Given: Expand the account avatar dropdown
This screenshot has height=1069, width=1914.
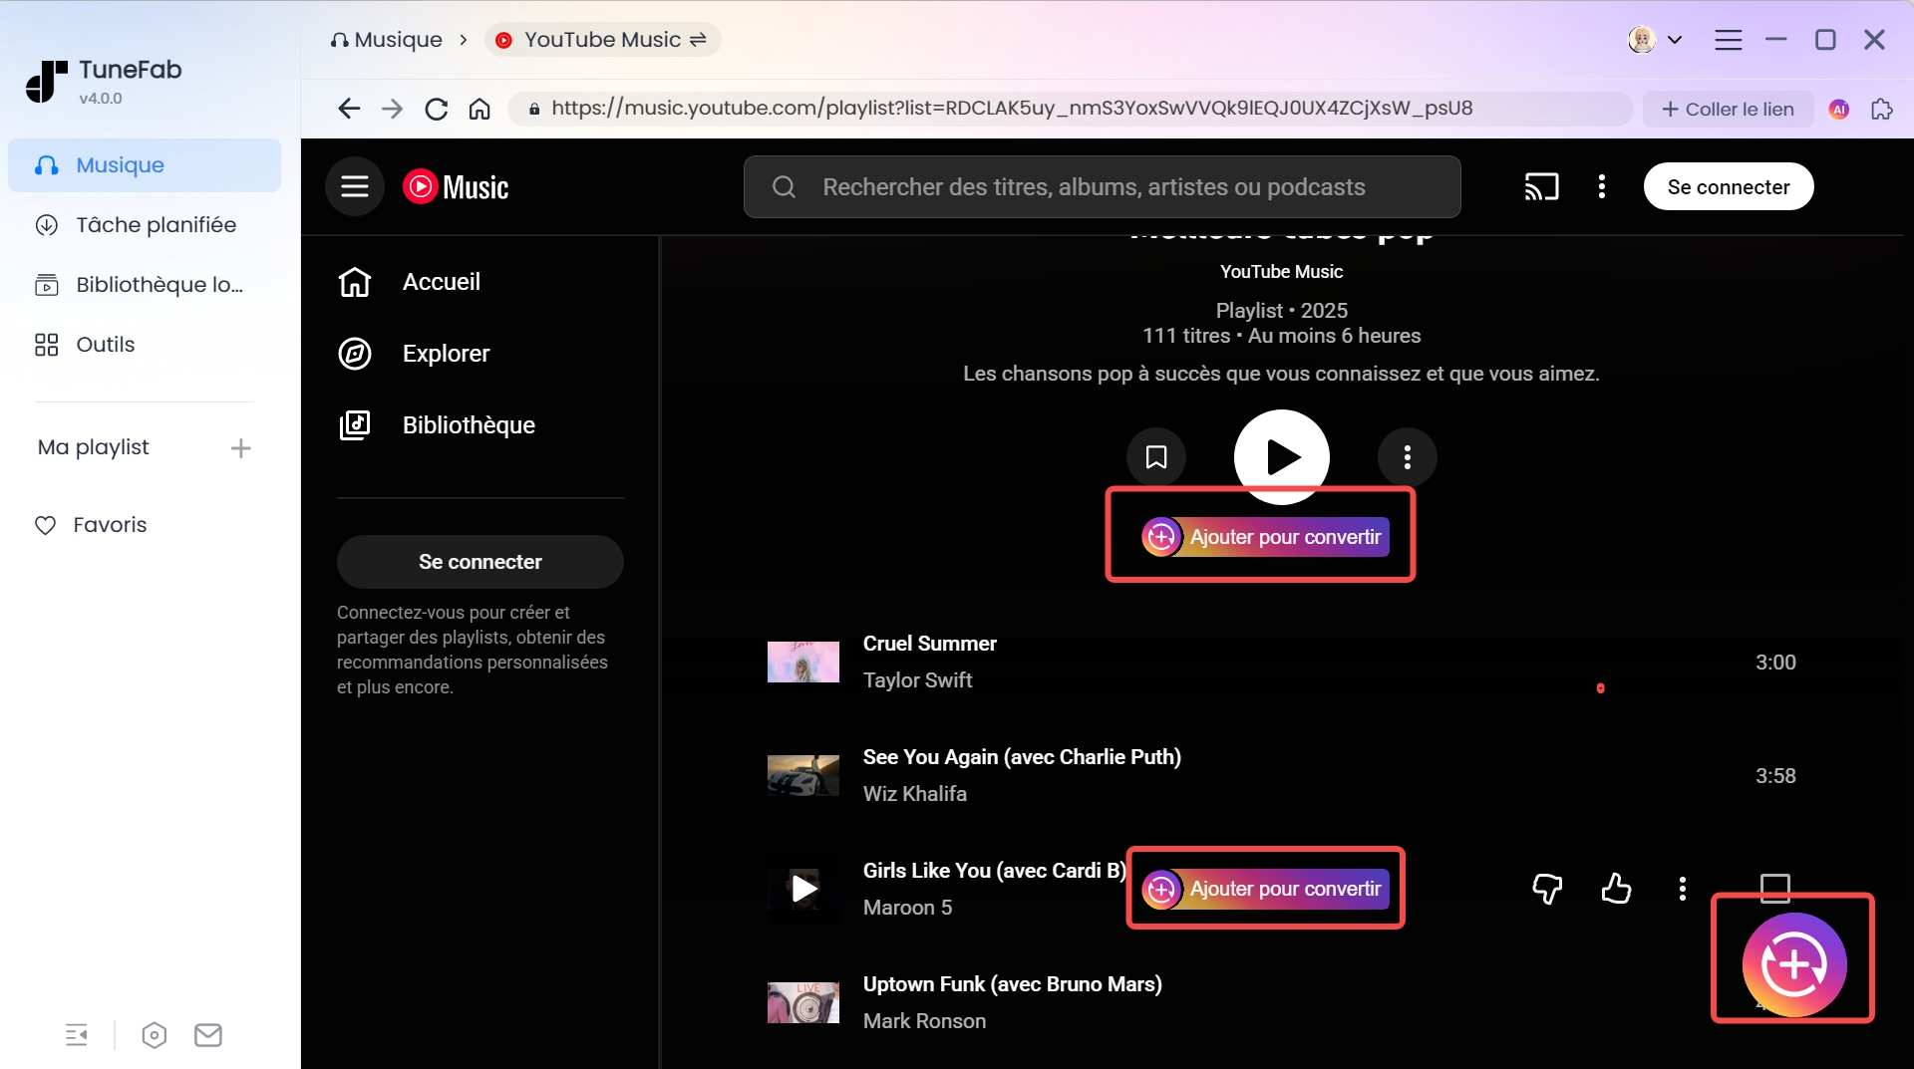Looking at the screenshot, I should pos(1657,39).
